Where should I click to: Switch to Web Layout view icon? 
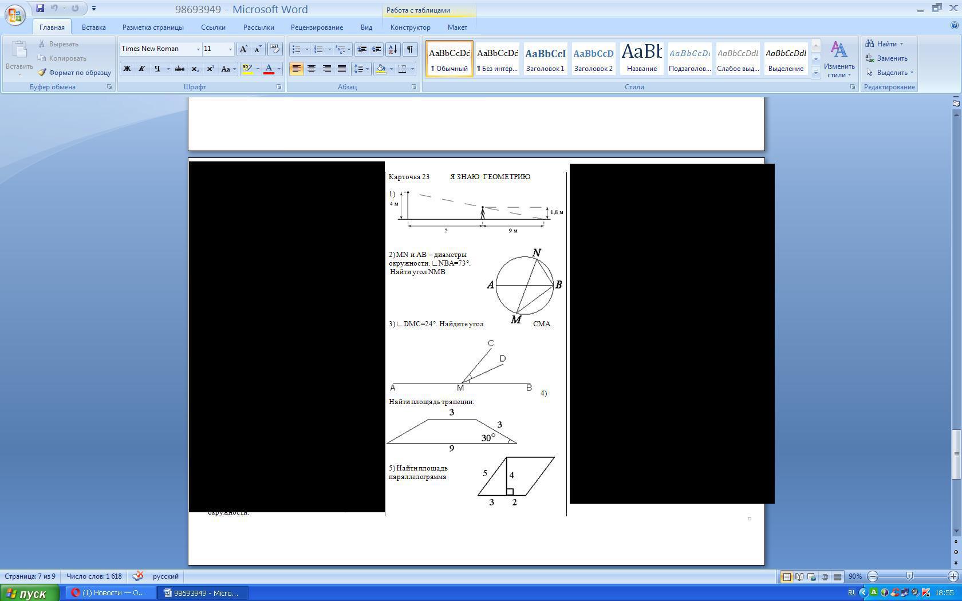click(812, 576)
